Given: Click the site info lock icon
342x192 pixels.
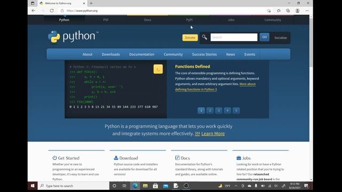Looking at the screenshot, I should [62, 11].
